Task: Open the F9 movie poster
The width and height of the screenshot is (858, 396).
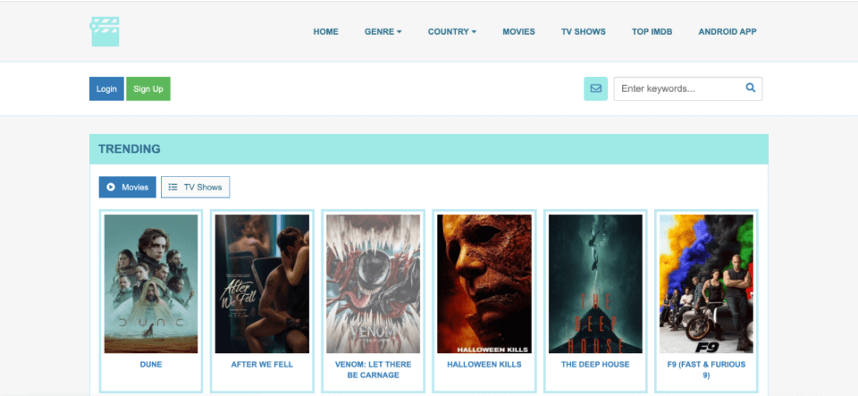Action: click(706, 284)
